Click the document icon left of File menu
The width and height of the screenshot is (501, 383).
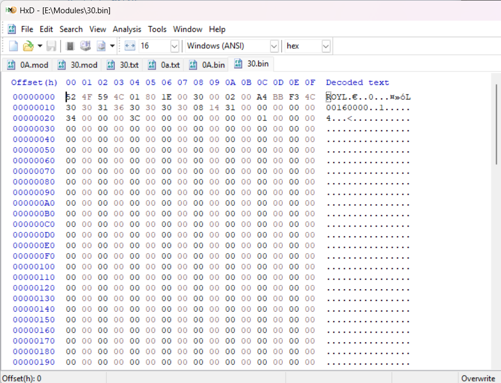(12, 29)
